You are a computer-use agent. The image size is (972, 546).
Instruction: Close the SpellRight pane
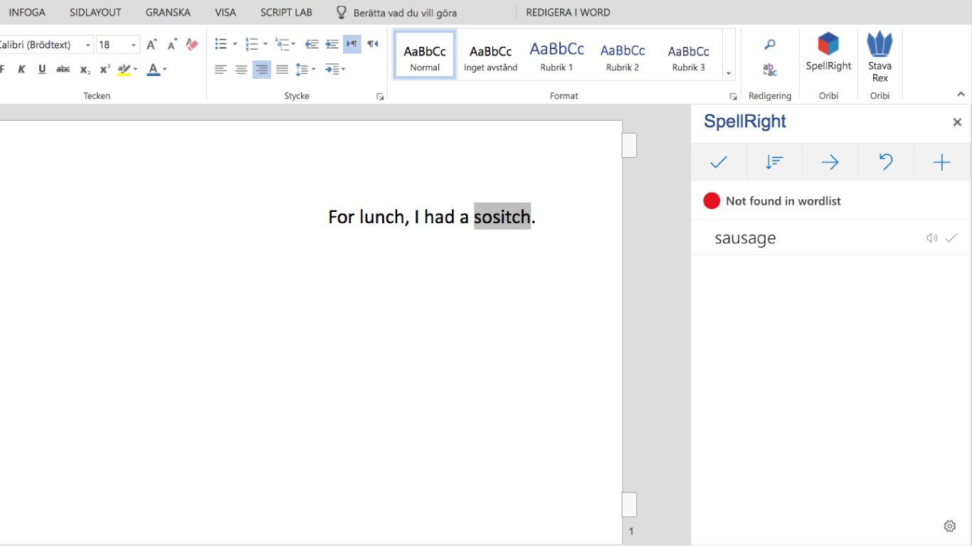(957, 122)
